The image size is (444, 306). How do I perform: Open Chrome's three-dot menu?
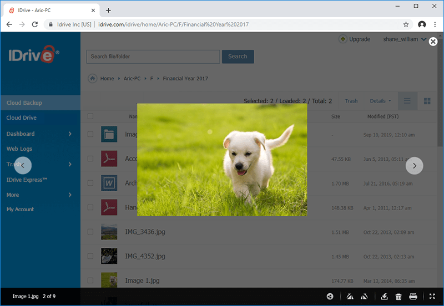[x=435, y=24]
